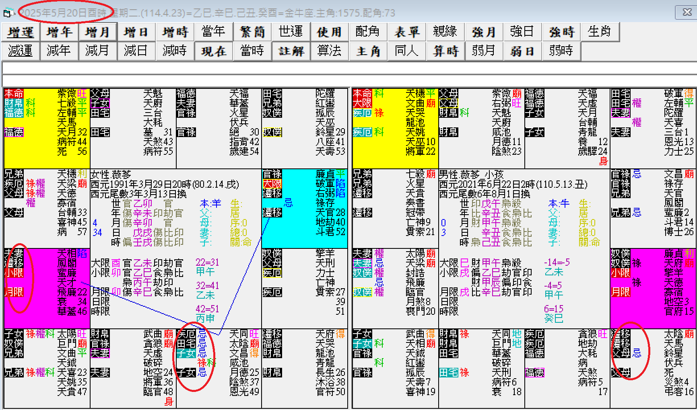697x410 pixels.
Task: Click 生肖 to show zodiac animals
Action: coord(600,32)
